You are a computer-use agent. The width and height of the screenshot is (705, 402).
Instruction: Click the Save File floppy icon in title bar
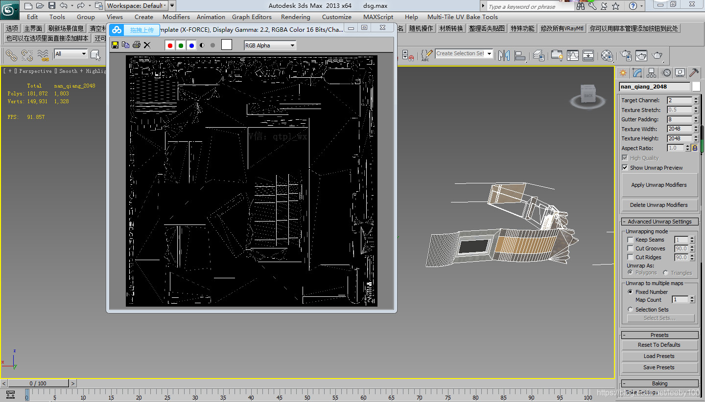tap(51, 6)
